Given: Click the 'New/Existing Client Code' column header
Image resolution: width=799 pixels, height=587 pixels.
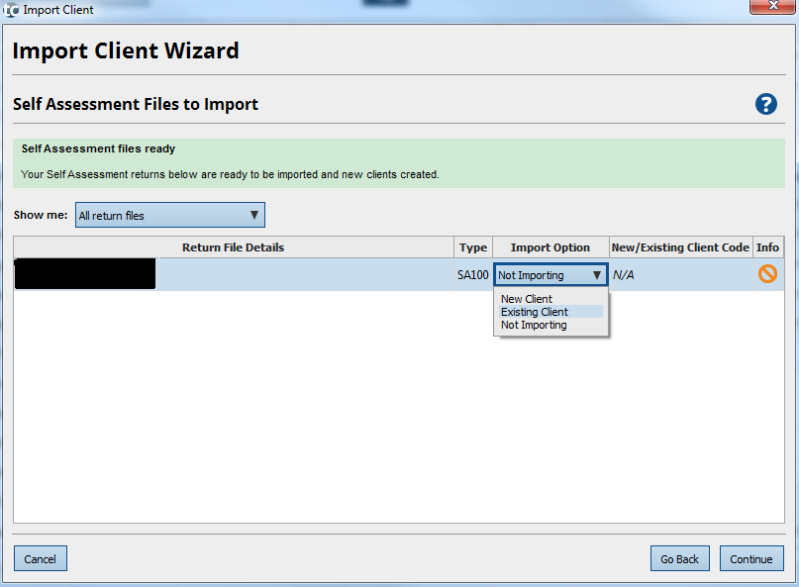Looking at the screenshot, I should (680, 247).
